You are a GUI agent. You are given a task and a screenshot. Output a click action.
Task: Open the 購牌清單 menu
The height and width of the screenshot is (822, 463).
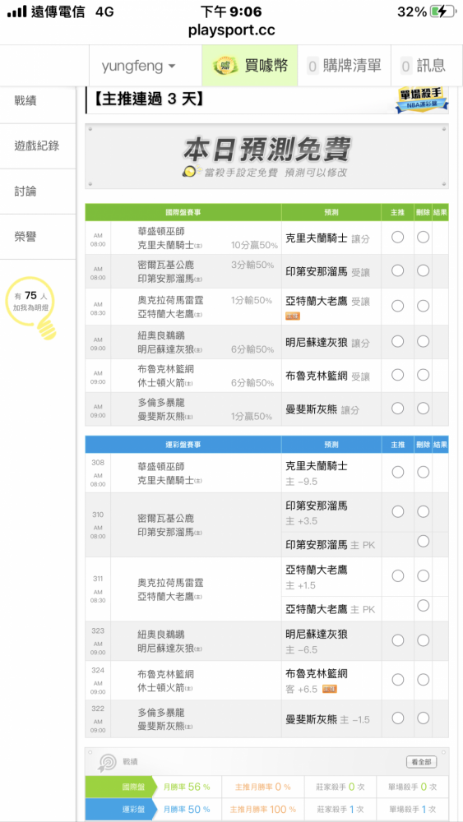pyautogui.click(x=344, y=66)
